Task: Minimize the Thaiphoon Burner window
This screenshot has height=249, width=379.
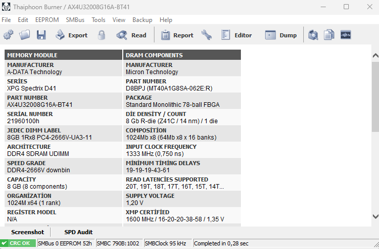Action: point(323,7)
